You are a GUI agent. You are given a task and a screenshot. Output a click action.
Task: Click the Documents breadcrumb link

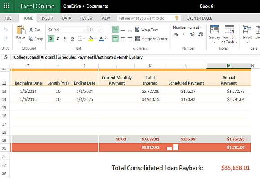point(97,6)
